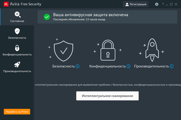The image size is (181, 120).
Task: Open settings via the gear icon
Action: point(157,4)
